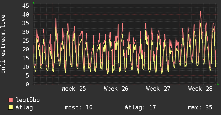Viewport: 221px width, 115px height.
Task: Click the max: 35 statistic
Action: (x=200, y=108)
